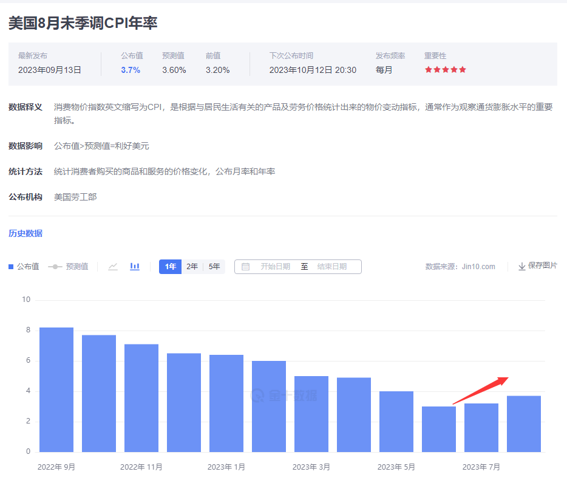Screen dimensions: 567x480
Task: Switch to the 5年 time range tab
Action: tap(213, 266)
